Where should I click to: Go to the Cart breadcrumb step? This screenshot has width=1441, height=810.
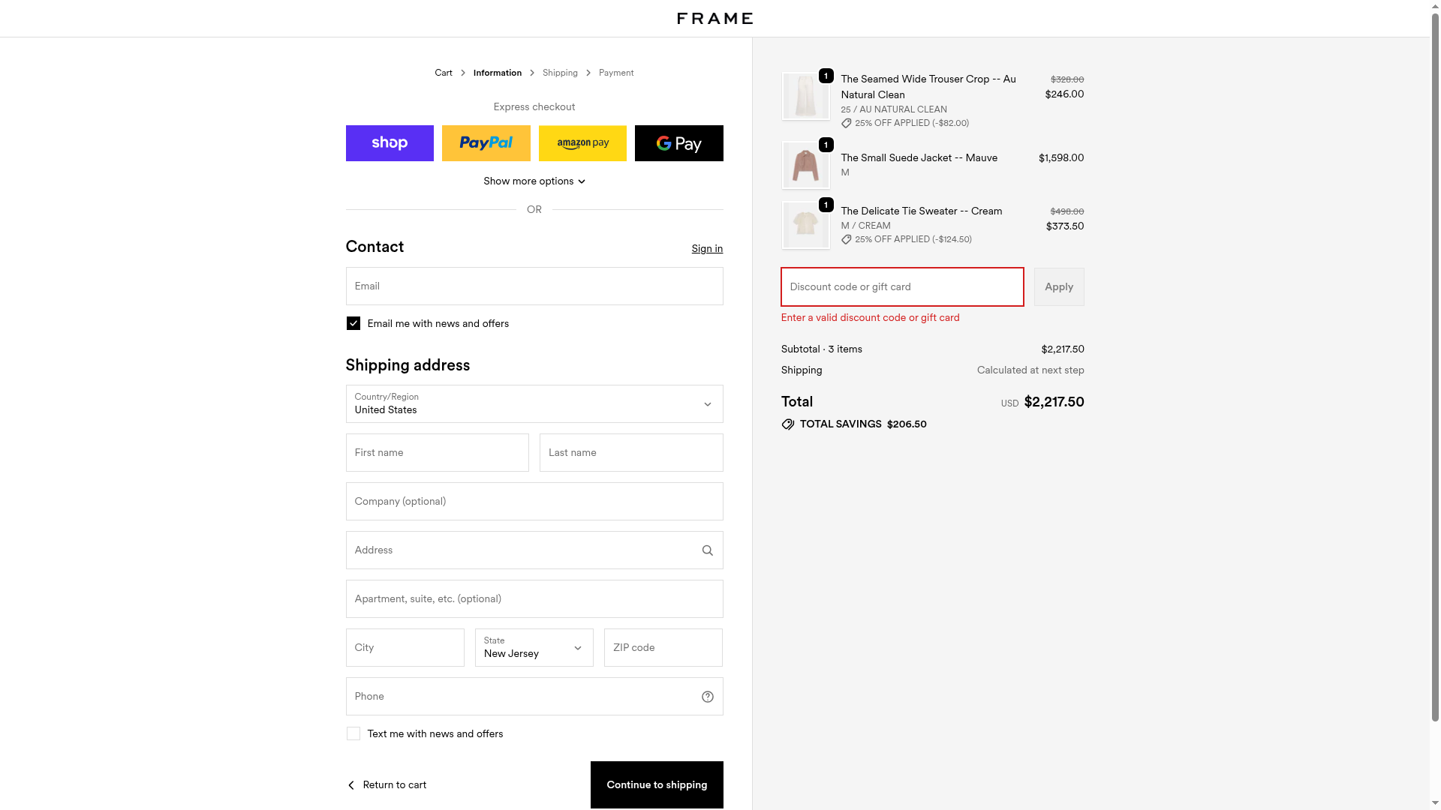click(x=443, y=73)
